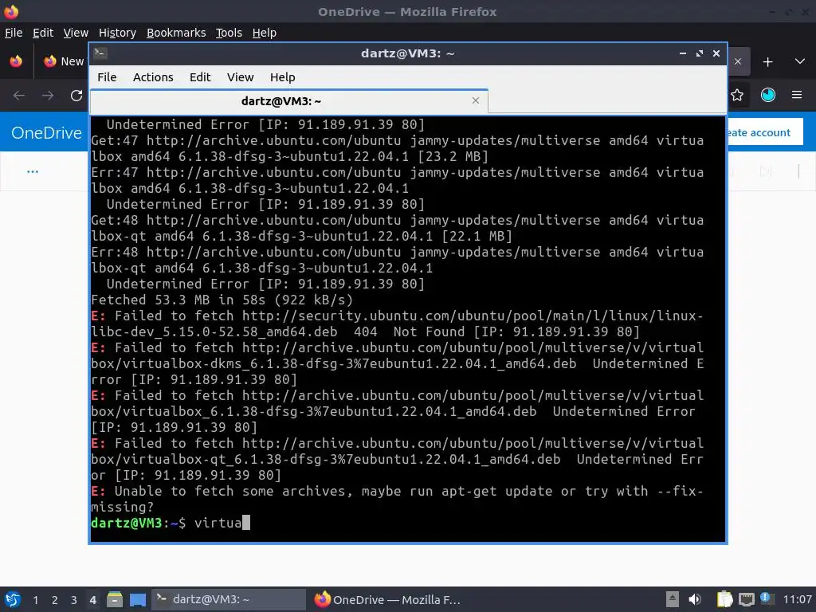816x612 pixels.
Task: Click the 'Fetched 53.3 MB in 58s' line
Action: [x=222, y=300]
